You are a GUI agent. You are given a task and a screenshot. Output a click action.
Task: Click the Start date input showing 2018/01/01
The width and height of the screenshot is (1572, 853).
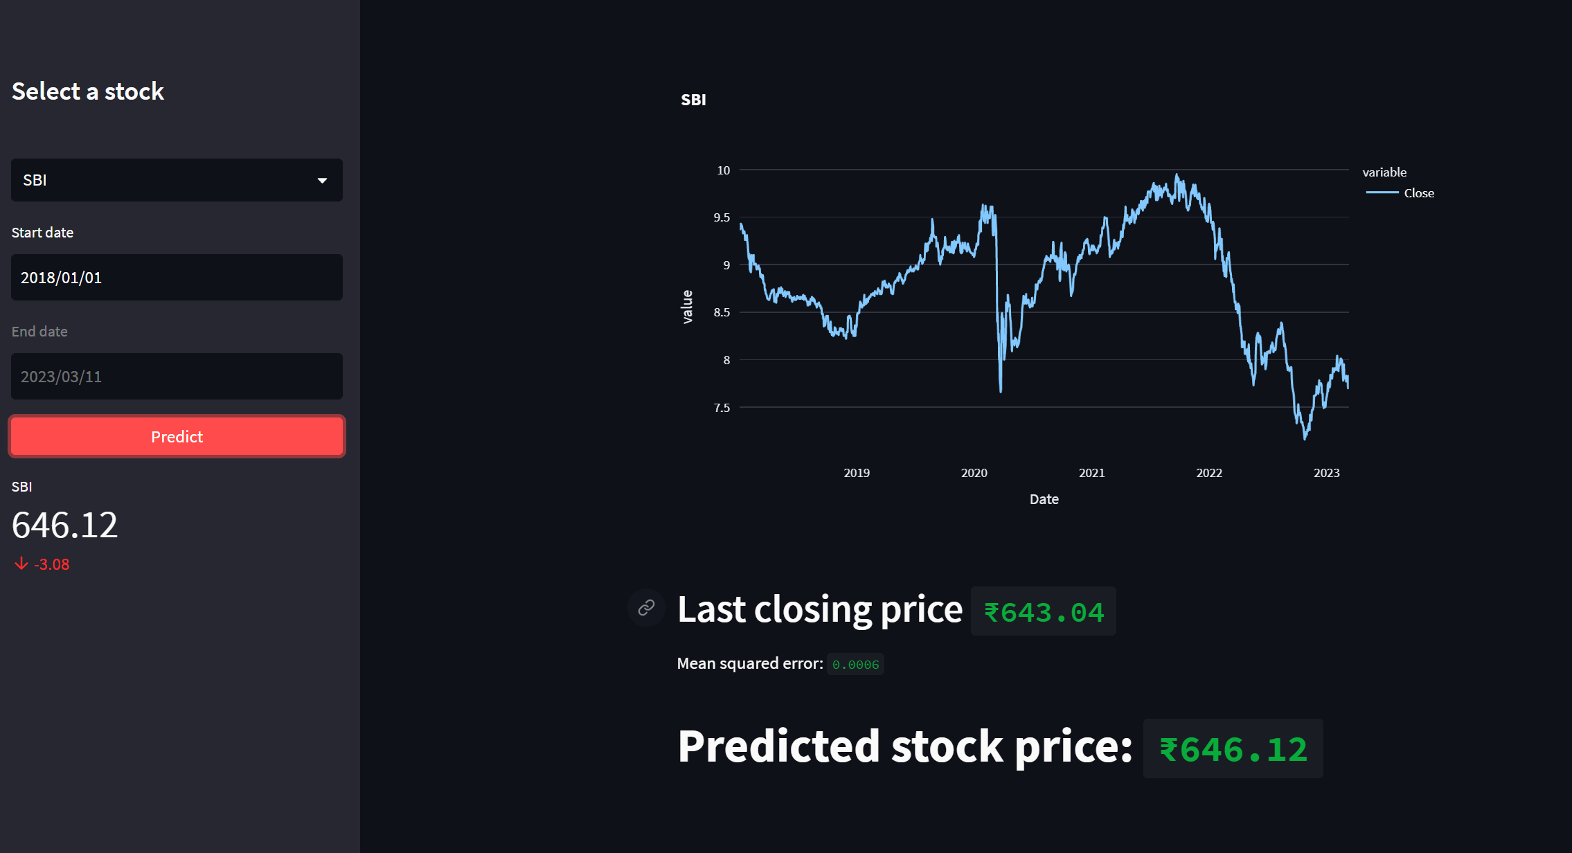[177, 277]
